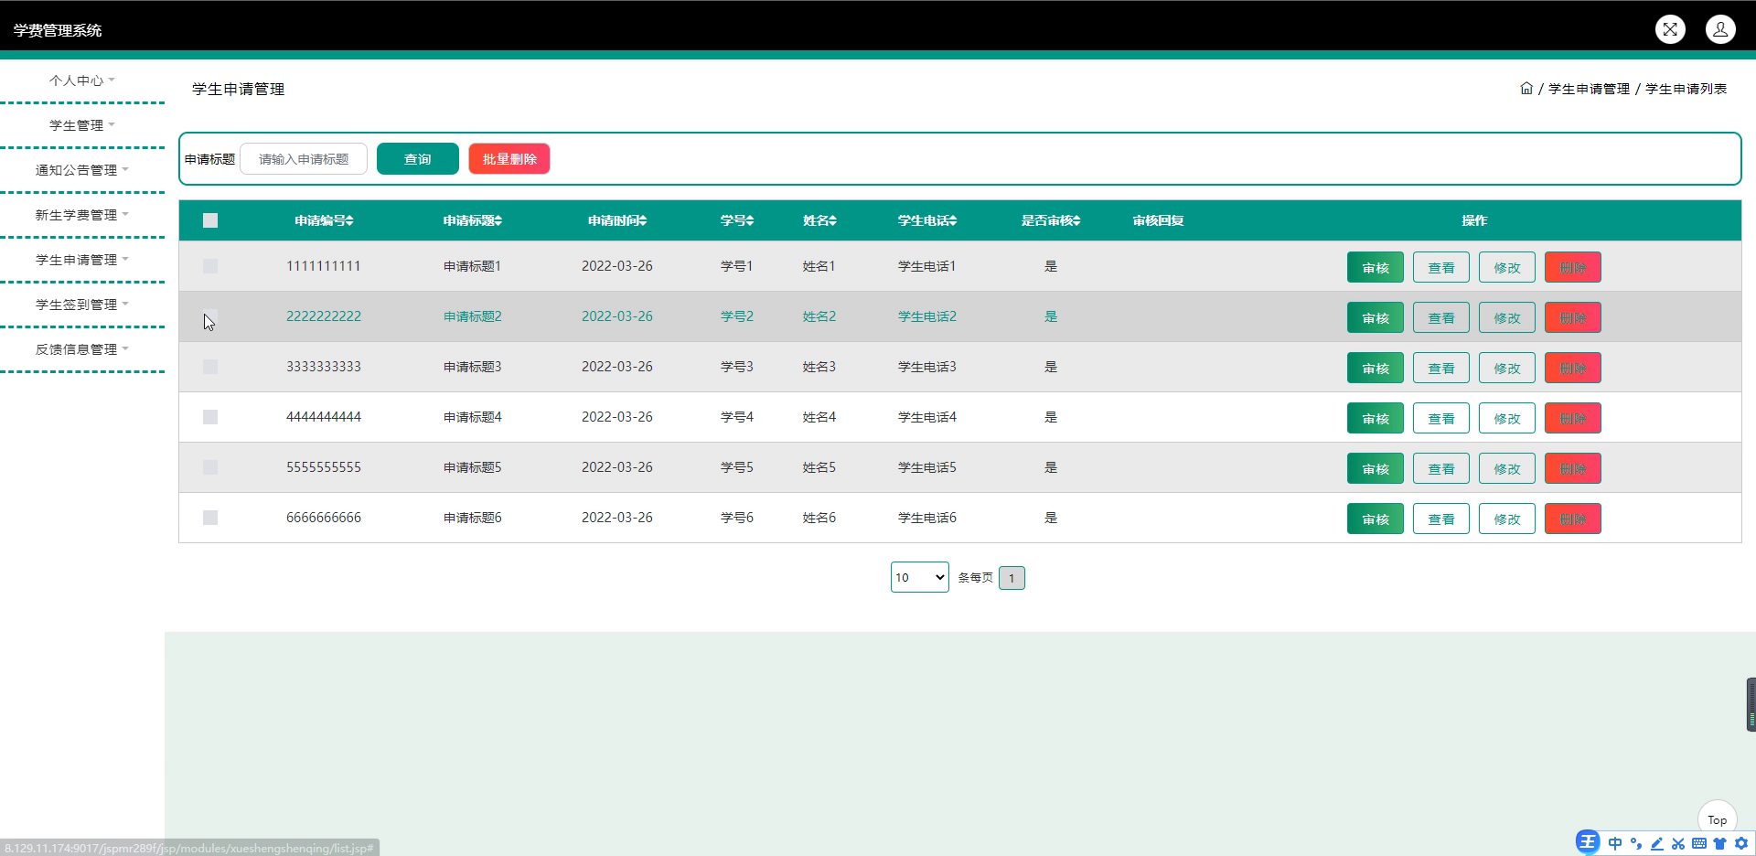
Task: Expand the 学生申请管理 sidebar menu
Action: click(82, 260)
